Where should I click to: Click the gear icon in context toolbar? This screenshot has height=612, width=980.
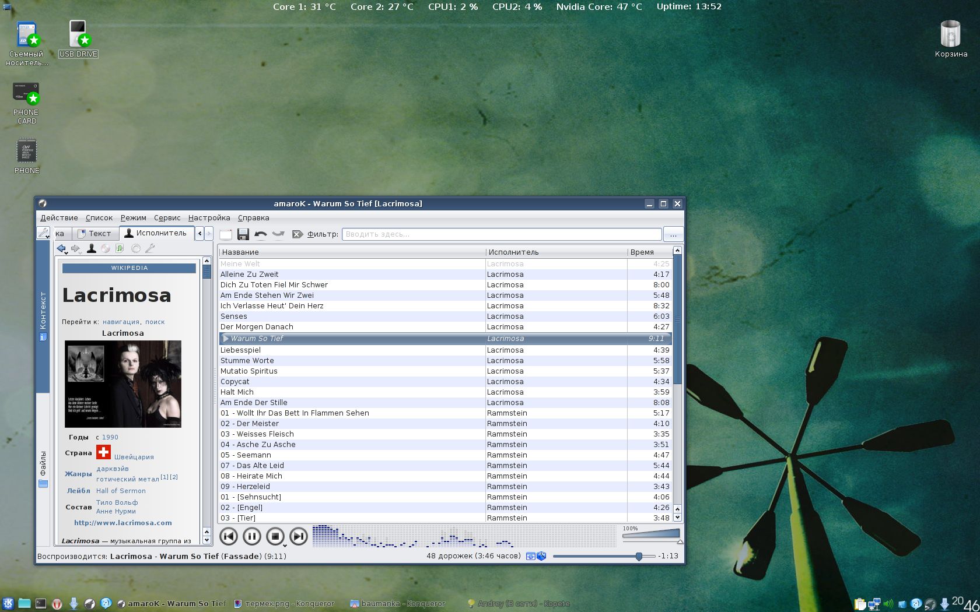pyautogui.click(x=135, y=249)
